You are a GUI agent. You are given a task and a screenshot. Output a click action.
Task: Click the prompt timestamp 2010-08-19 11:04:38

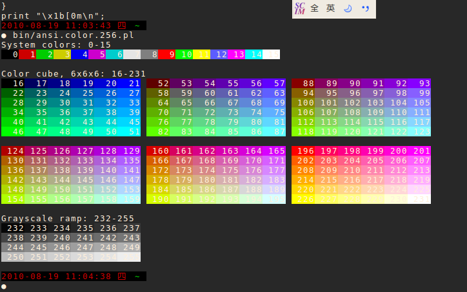click(56, 277)
